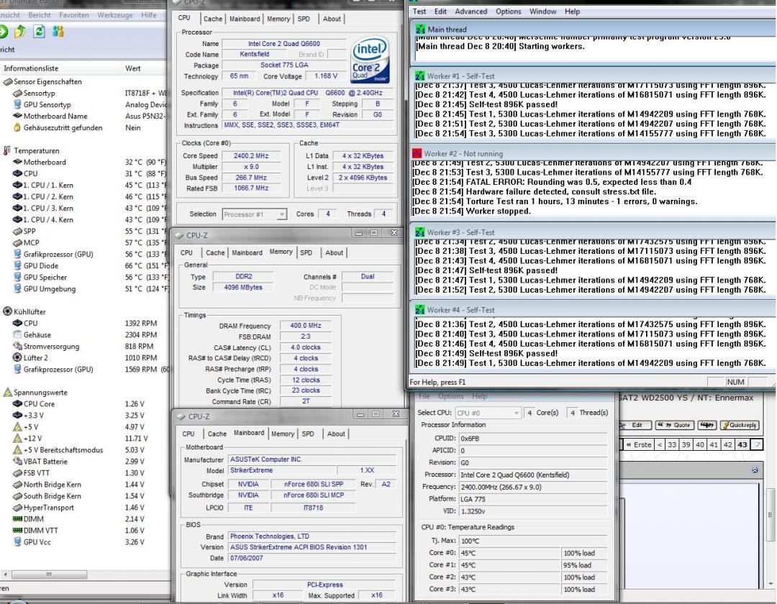Open the Options menu in Prime95

click(x=509, y=12)
